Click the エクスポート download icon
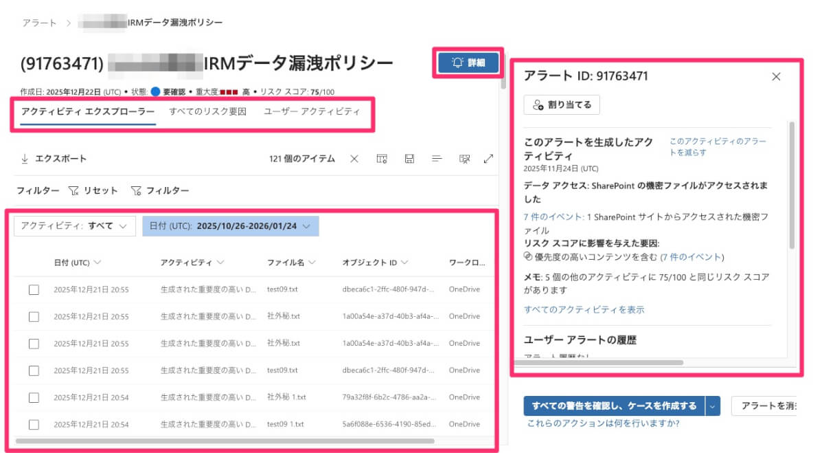The image size is (824, 453). (x=25, y=159)
